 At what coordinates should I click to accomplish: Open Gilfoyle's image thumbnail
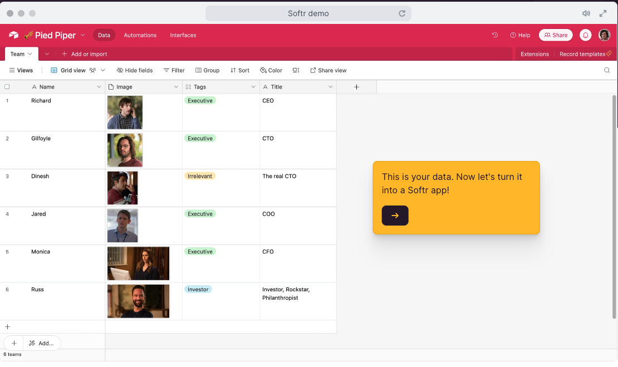[x=125, y=150]
